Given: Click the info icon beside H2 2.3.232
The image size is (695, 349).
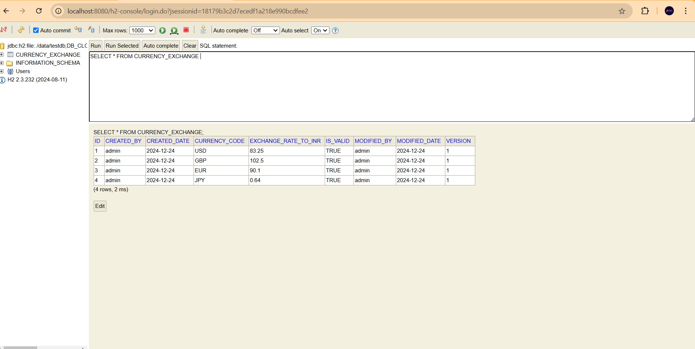Looking at the screenshot, I should 3,80.
